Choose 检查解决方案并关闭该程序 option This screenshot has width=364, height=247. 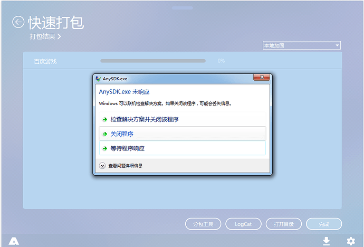(183, 119)
